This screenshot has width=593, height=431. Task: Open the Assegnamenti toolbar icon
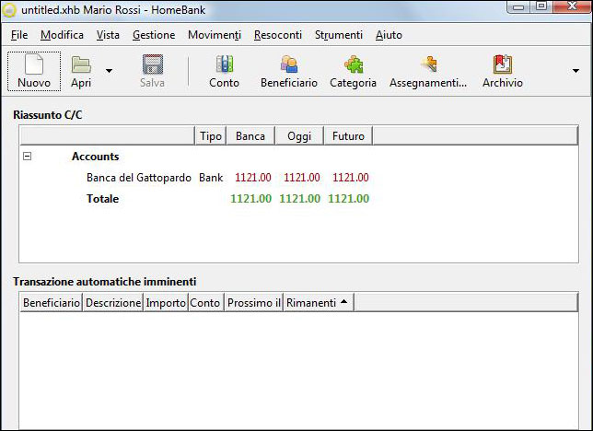(x=428, y=65)
